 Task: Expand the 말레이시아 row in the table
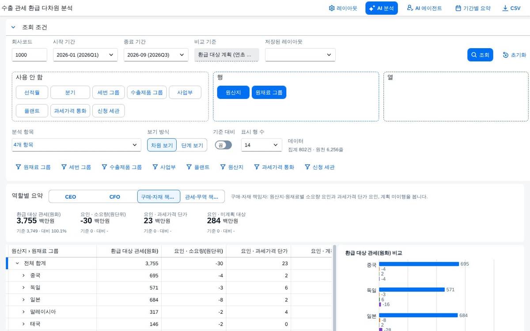(x=23, y=312)
